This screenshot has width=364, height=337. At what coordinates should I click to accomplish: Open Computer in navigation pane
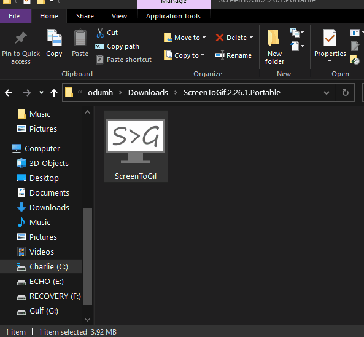coord(36,148)
